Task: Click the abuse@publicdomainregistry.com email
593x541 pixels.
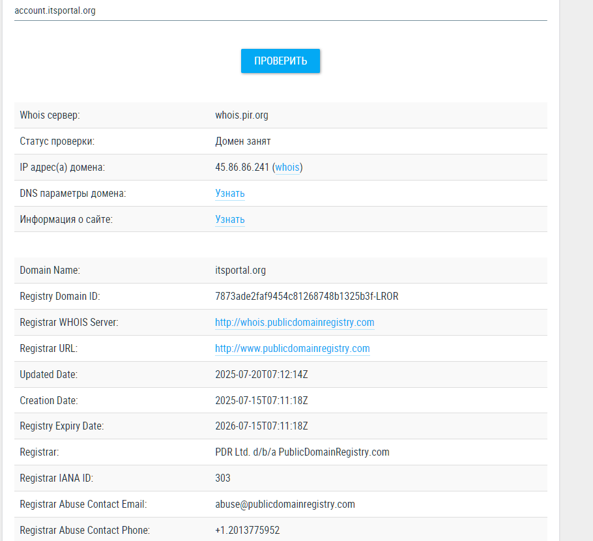Action: (285, 504)
